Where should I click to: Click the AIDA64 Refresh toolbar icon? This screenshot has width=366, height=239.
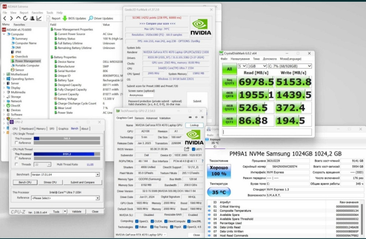(25, 18)
